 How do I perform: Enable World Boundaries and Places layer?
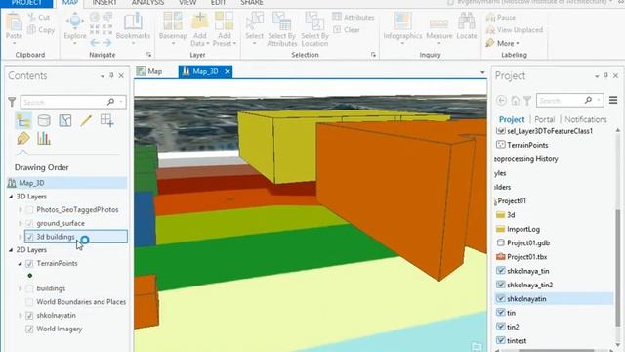pyautogui.click(x=29, y=302)
